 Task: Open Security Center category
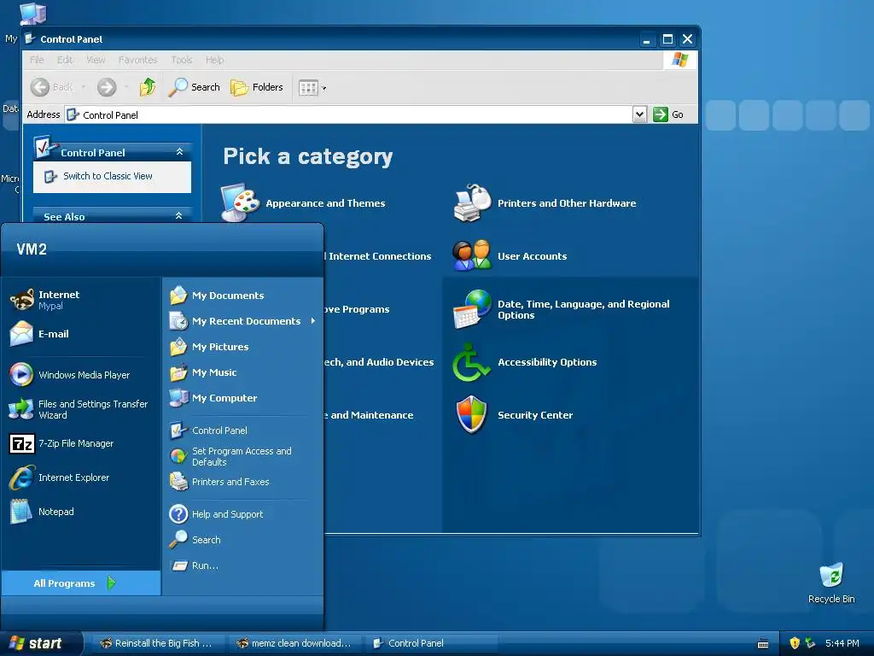pos(513,414)
